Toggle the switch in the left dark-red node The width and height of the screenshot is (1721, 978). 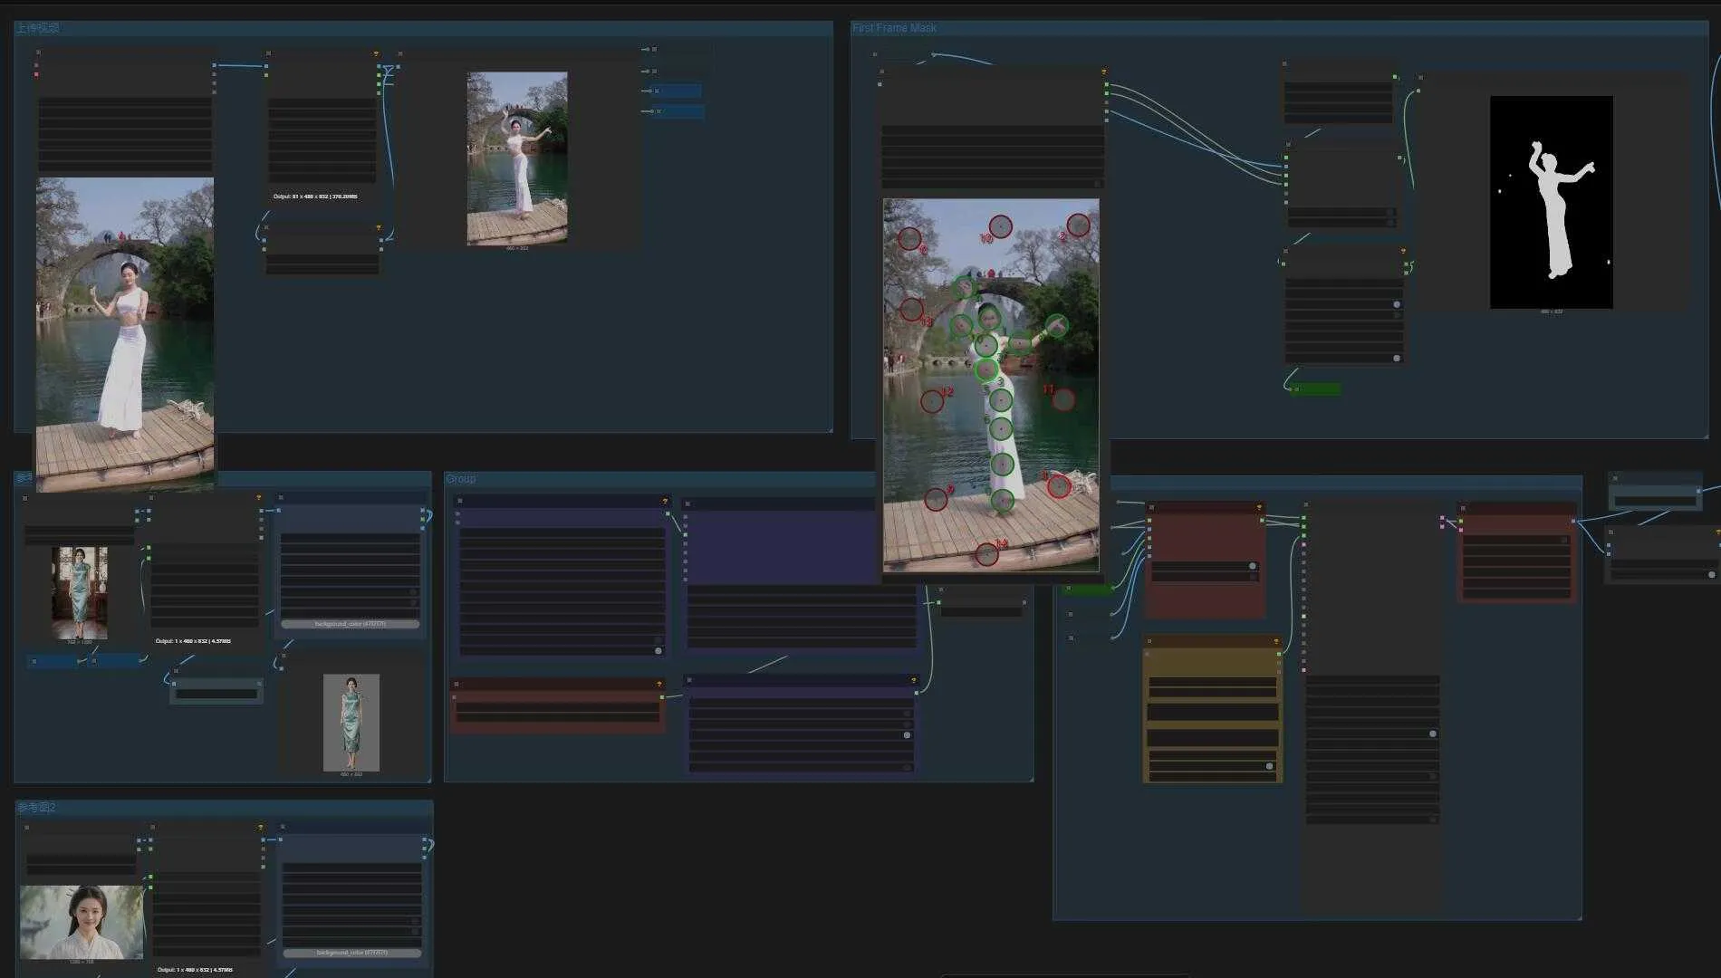point(1252,566)
